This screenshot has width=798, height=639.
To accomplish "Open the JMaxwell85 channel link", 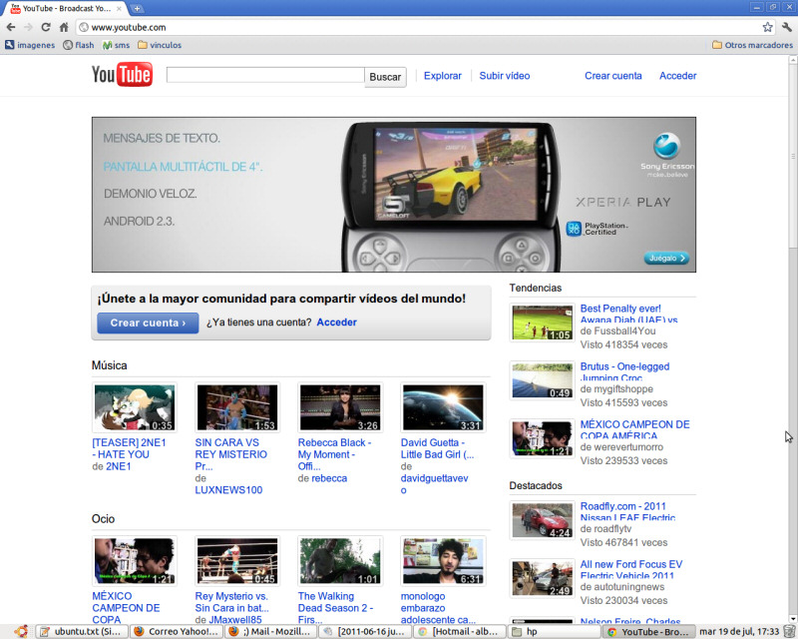I will pyautogui.click(x=234, y=620).
